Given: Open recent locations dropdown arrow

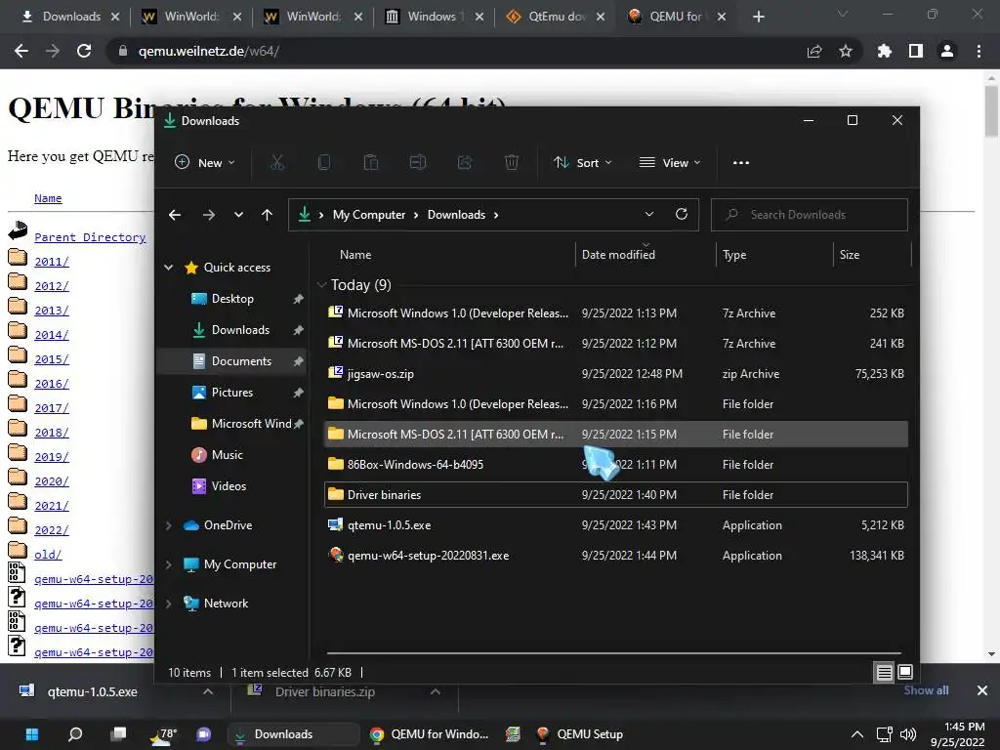Looking at the screenshot, I should (x=238, y=215).
